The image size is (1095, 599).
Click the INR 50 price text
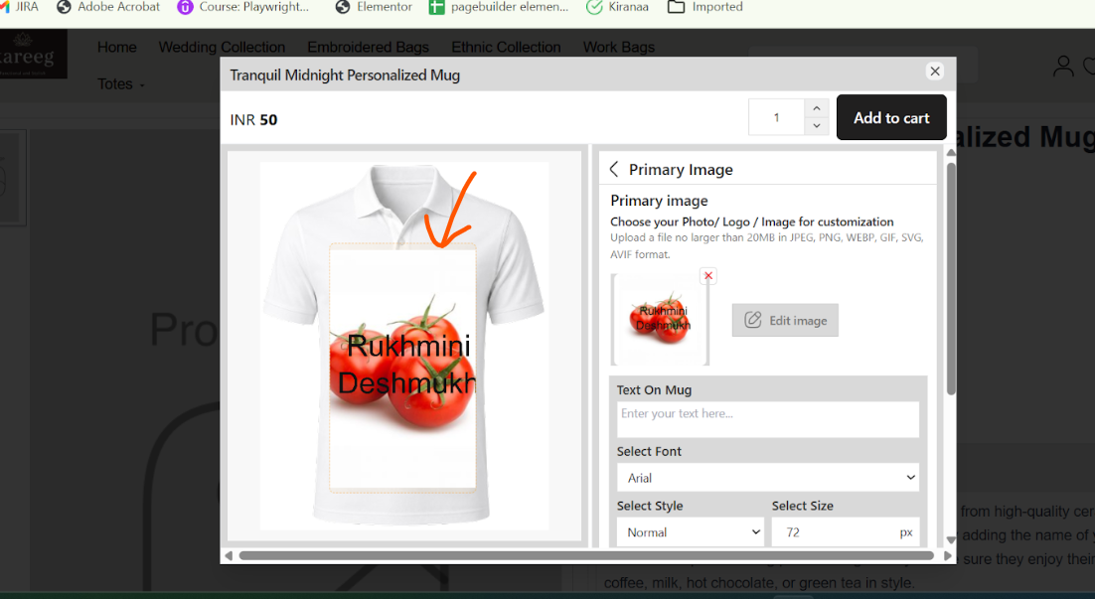253,119
